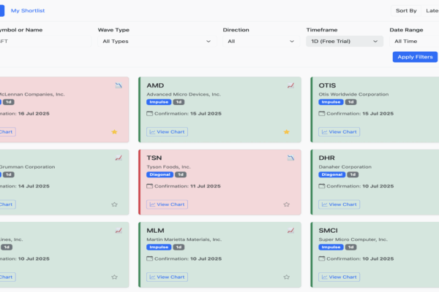Viewport: 439px width, 292px height.
Task: Click the Impulse badge on OTIS card
Action: [x=331, y=102]
